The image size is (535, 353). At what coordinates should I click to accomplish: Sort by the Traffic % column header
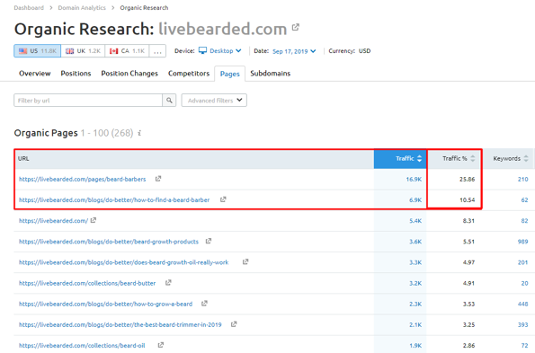click(x=454, y=158)
